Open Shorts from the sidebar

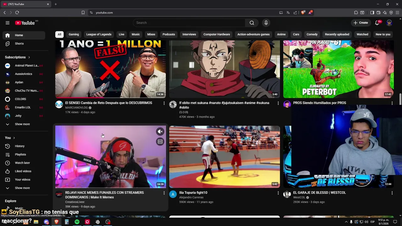pyautogui.click(x=24, y=44)
